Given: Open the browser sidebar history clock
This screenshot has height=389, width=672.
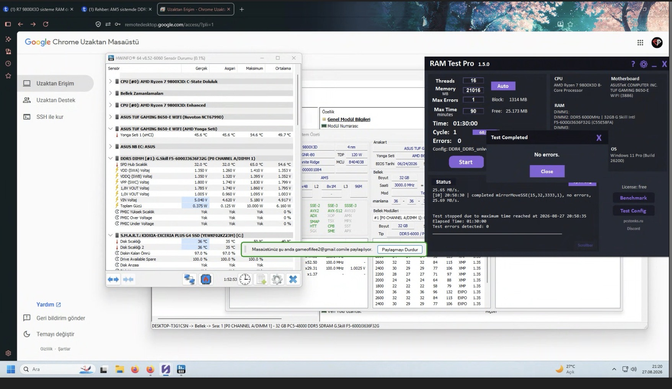Looking at the screenshot, I should click(8, 64).
